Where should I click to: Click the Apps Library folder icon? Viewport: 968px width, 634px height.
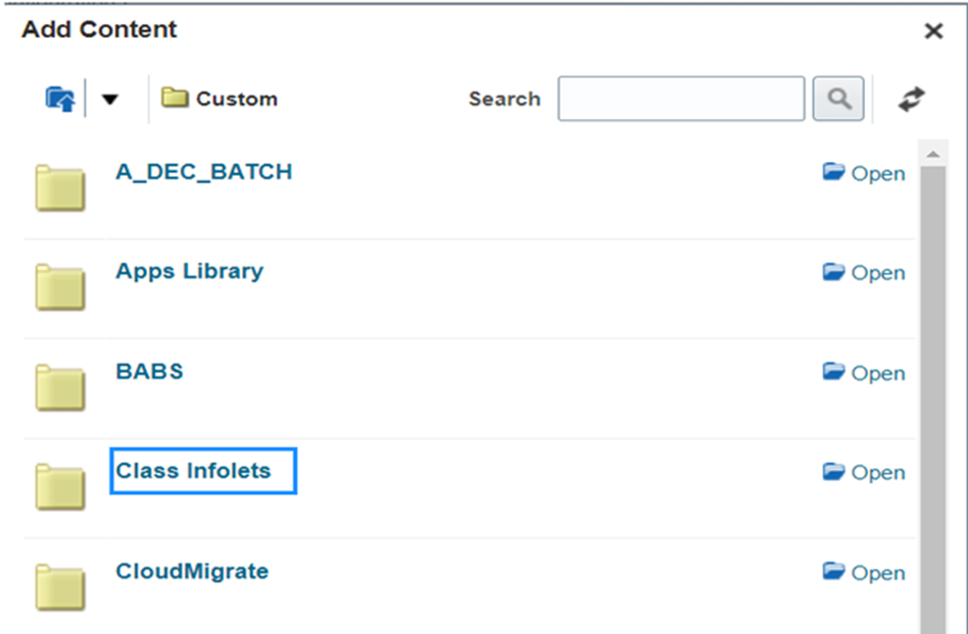pyautogui.click(x=60, y=287)
